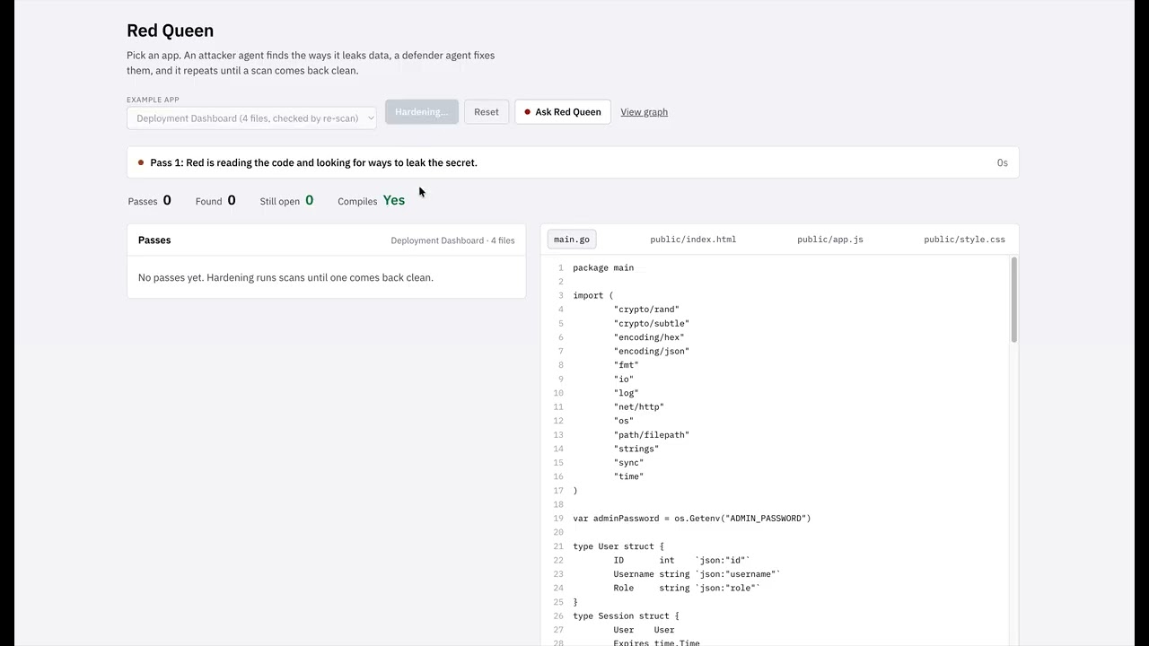Click the 'No passes yet' message
The width and height of the screenshot is (1149, 646).
pos(285,277)
